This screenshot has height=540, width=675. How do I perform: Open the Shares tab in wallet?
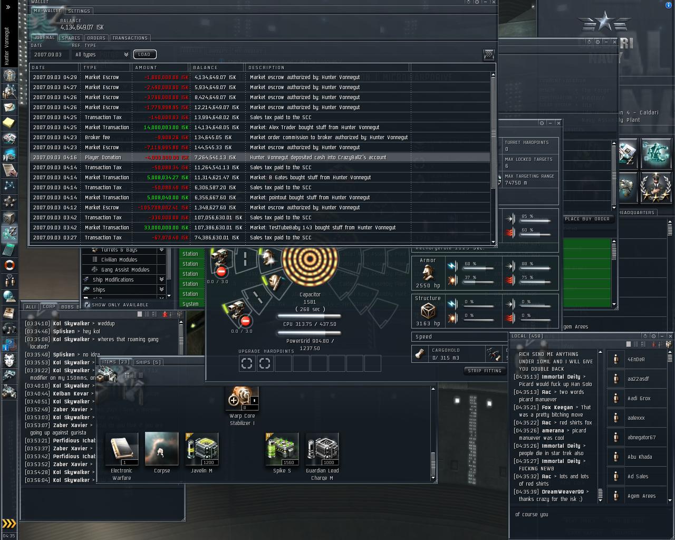(71, 38)
